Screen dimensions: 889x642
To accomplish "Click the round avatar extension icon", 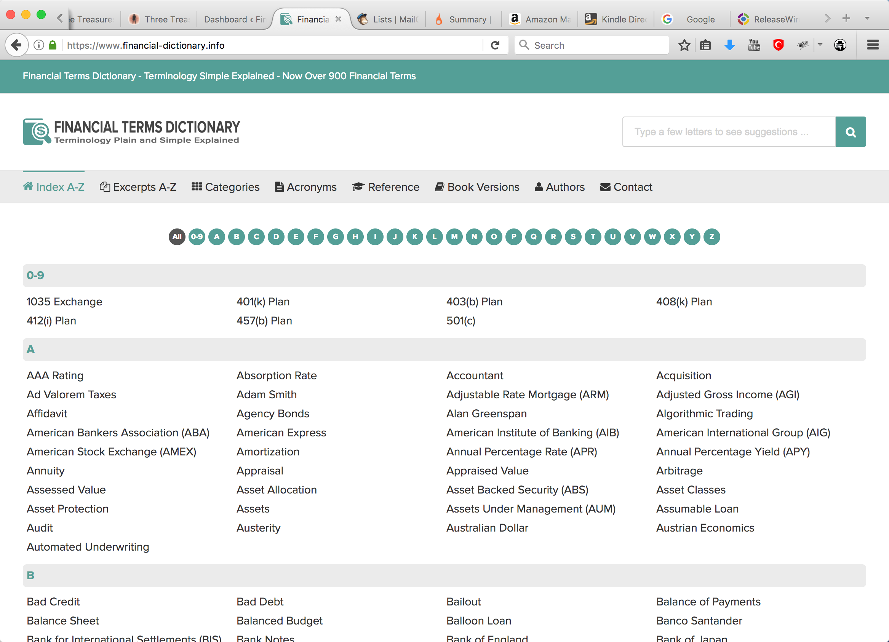I will coord(839,45).
